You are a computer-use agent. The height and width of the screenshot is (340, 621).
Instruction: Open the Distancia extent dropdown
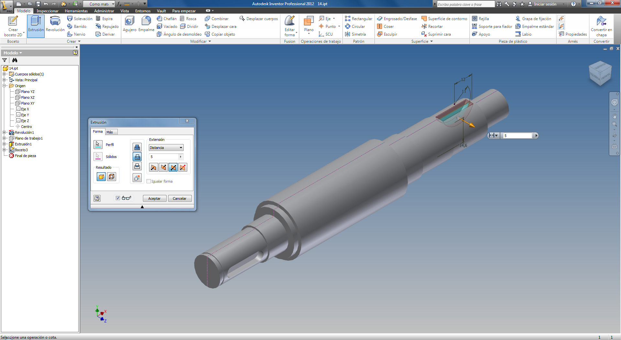click(x=166, y=148)
